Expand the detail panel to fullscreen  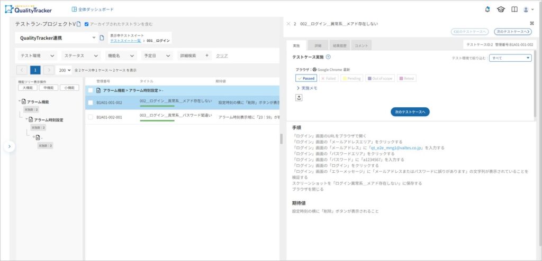point(531,24)
